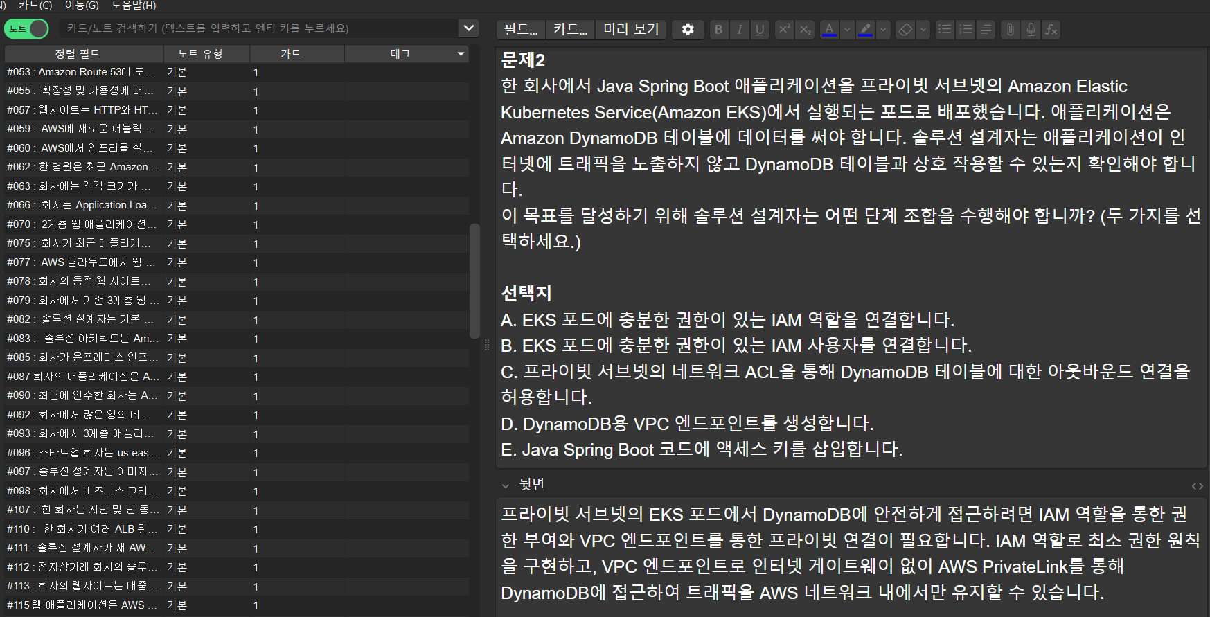Open the search history dropdown arrow
The image size is (1210, 617).
coord(469,28)
